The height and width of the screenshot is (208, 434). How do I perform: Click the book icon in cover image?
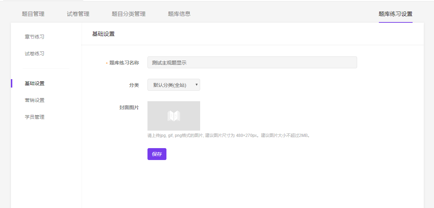pos(173,116)
